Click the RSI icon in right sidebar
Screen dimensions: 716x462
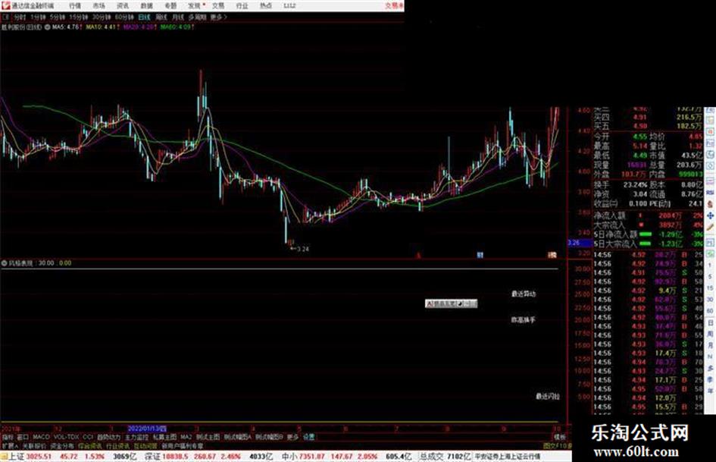point(710,193)
